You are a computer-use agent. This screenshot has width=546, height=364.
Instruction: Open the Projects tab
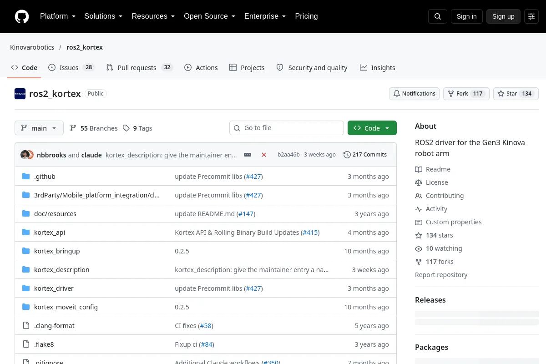coord(247,68)
